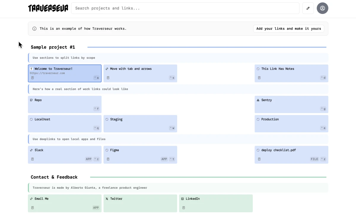Open the Production link card
This screenshot has width=356, height=219.
point(291,123)
